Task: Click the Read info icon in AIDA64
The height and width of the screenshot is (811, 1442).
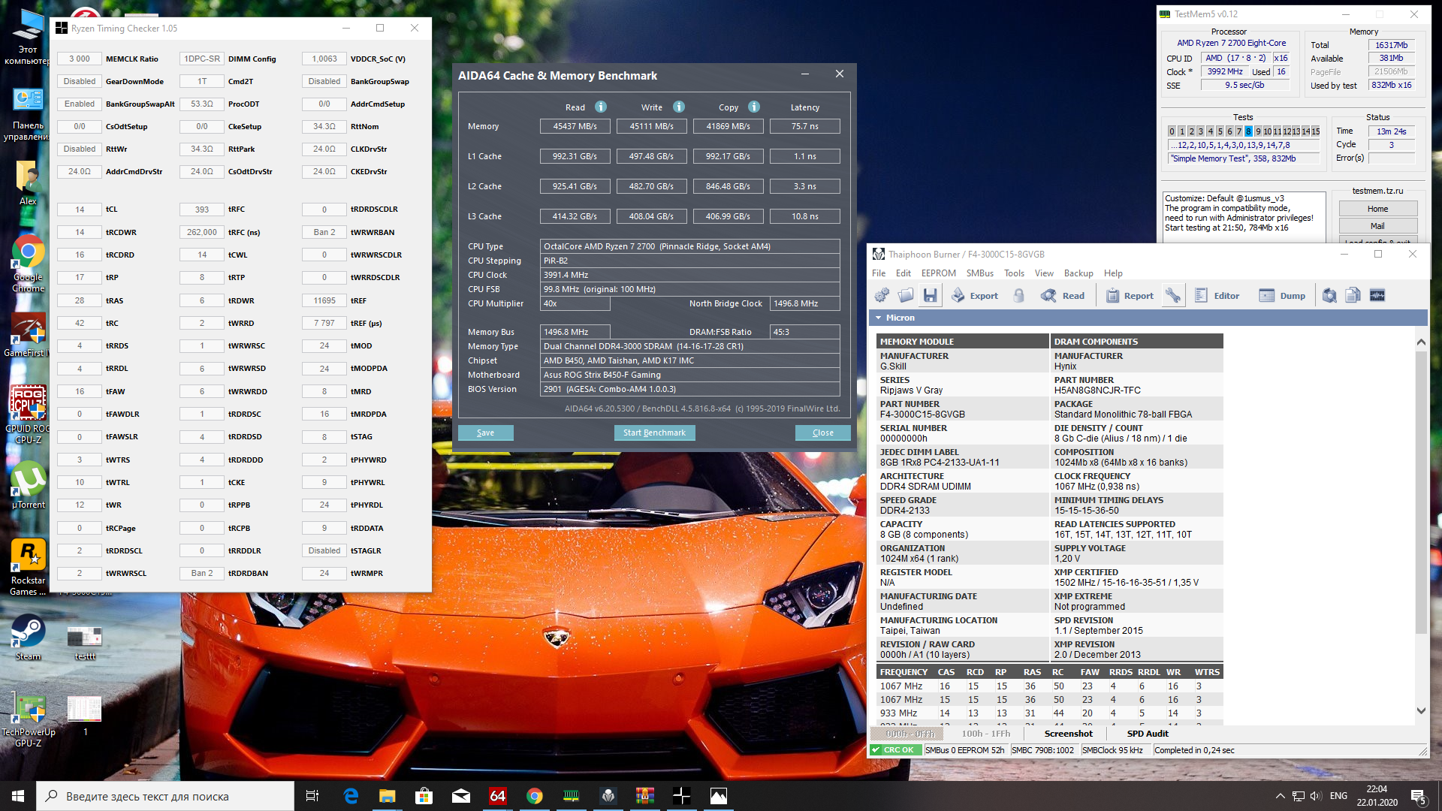Action: (601, 107)
